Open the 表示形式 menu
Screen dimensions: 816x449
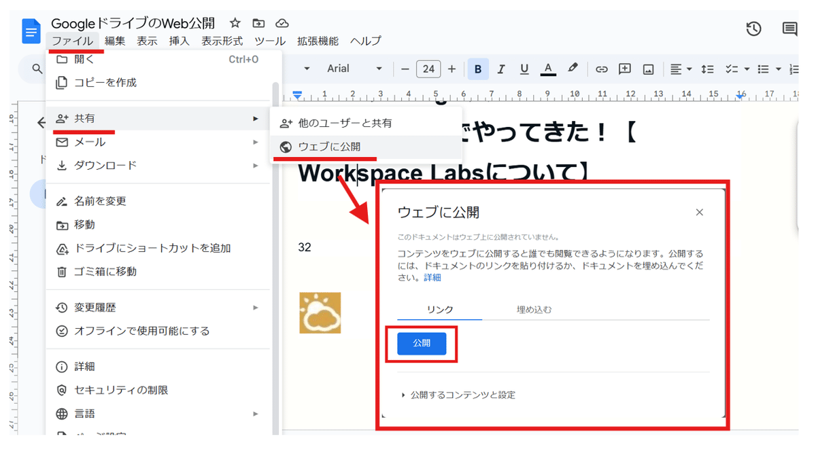pyautogui.click(x=222, y=41)
